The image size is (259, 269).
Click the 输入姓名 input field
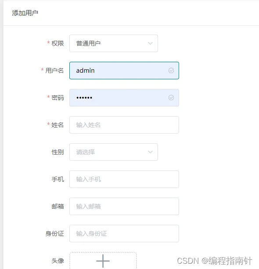[124, 125]
